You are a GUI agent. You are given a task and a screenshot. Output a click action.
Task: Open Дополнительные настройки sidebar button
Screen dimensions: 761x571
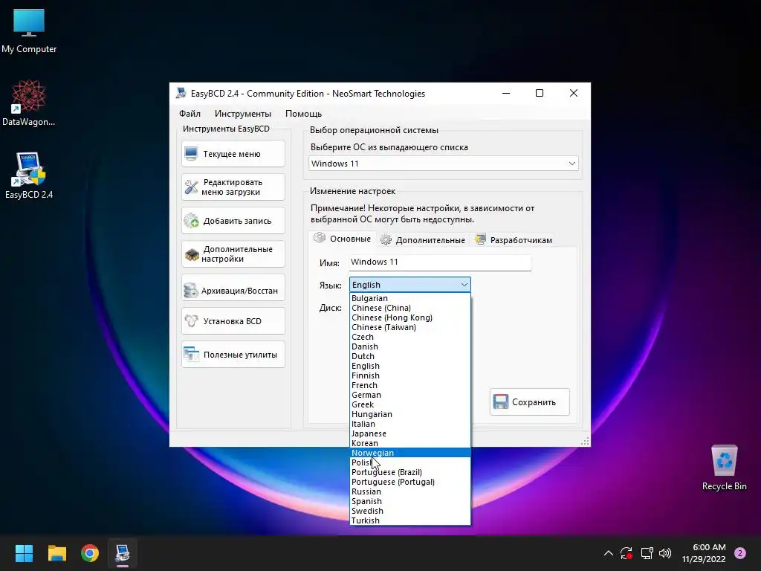tap(233, 254)
